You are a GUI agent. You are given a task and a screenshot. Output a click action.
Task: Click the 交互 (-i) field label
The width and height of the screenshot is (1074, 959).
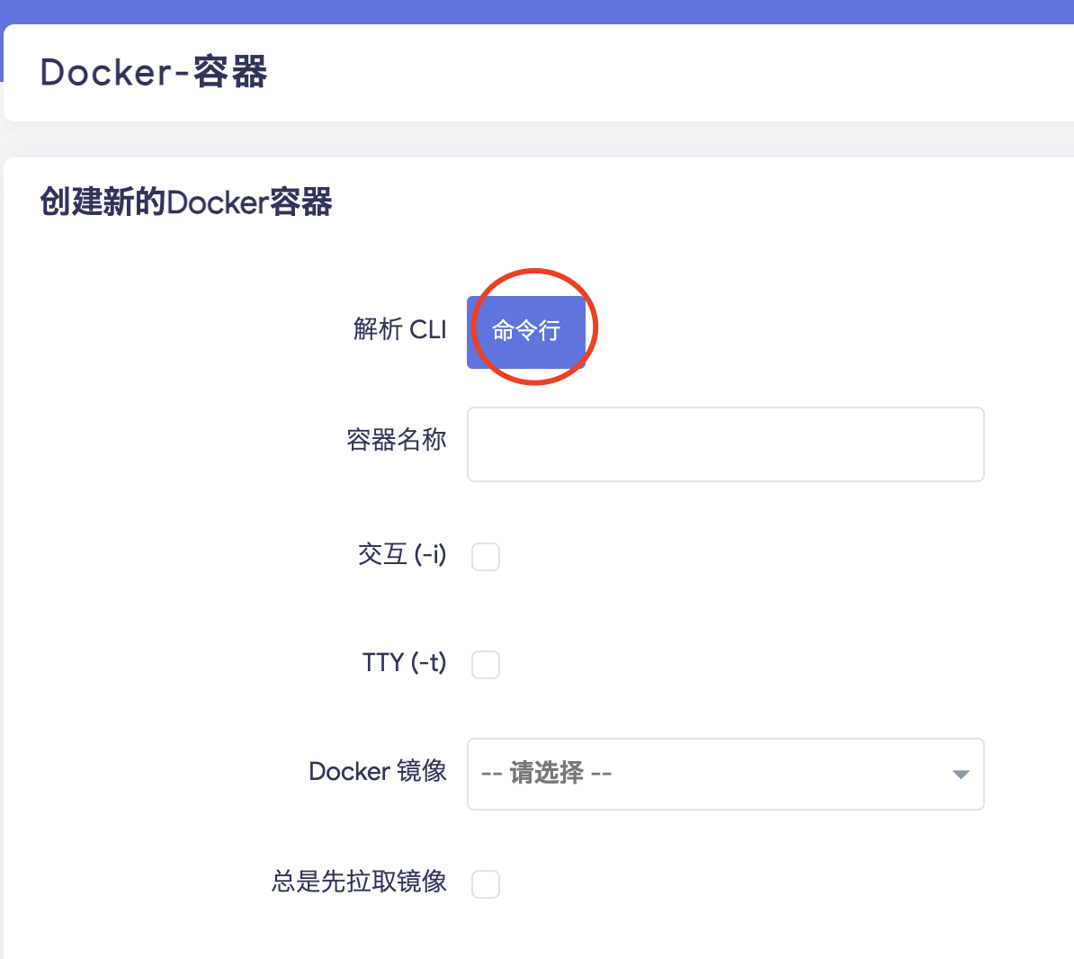click(402, 556)
